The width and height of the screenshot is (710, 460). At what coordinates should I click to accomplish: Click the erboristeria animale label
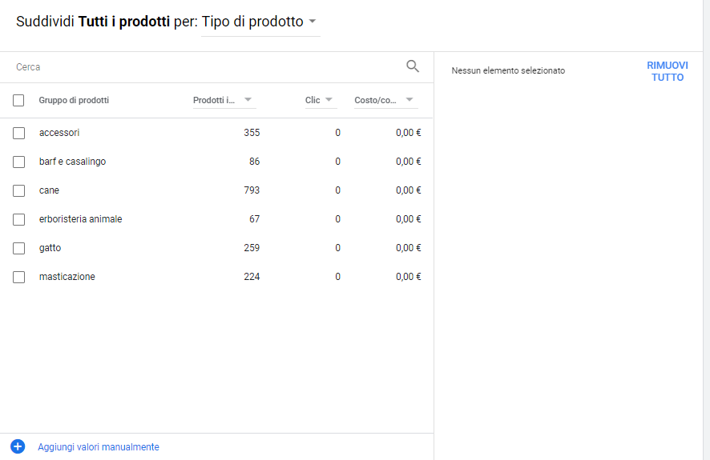81,219
